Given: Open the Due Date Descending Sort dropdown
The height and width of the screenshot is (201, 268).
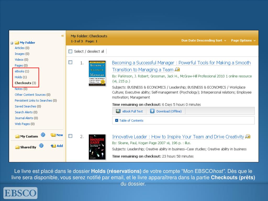Looking at the screenshot, I should pyautogui.click(x=204, y=41).
